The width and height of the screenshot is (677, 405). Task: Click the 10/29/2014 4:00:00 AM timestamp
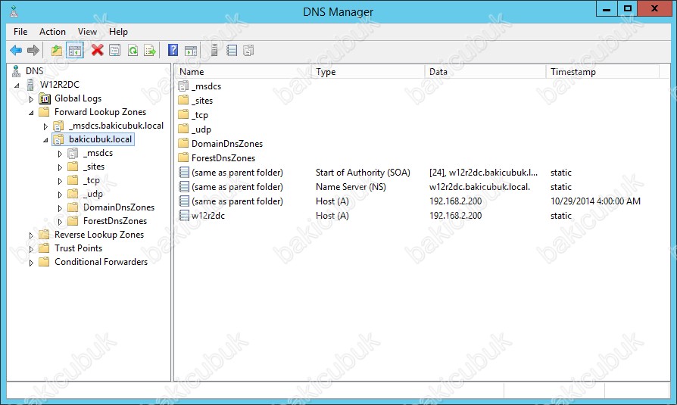pyautogui.click(x=595, y=201)
